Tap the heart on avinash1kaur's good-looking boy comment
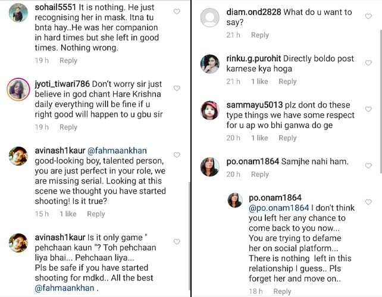Screen dimensions: 382x297 [x=177, y=154]
